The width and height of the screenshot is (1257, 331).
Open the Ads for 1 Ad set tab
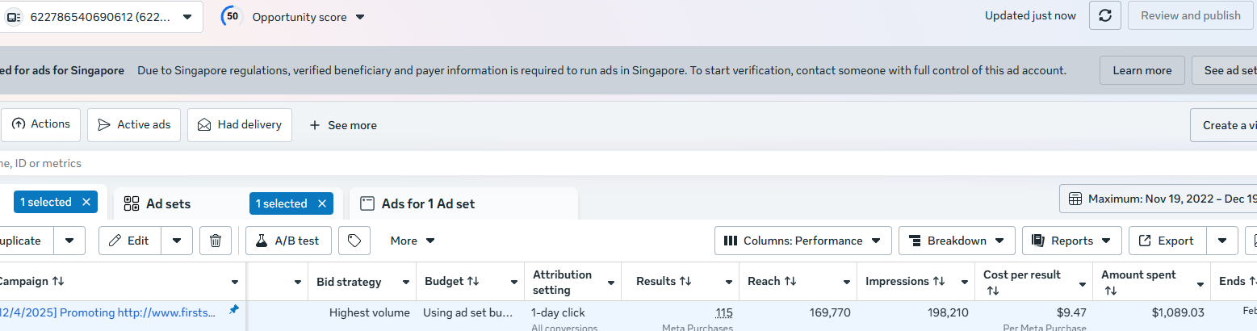click(x=428, y=203)
